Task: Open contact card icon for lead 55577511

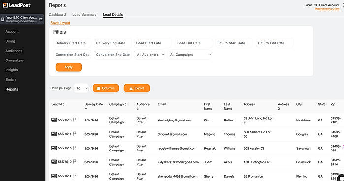Action: (x=54, y=176)
